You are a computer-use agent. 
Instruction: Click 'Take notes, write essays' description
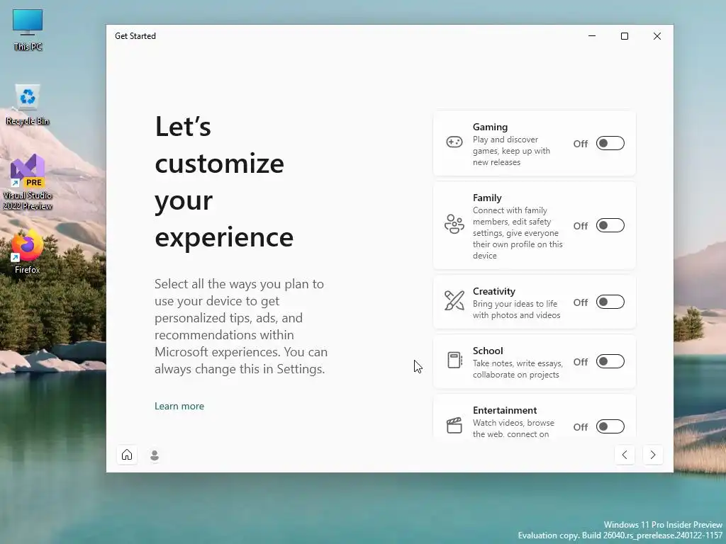pos(518,368)
